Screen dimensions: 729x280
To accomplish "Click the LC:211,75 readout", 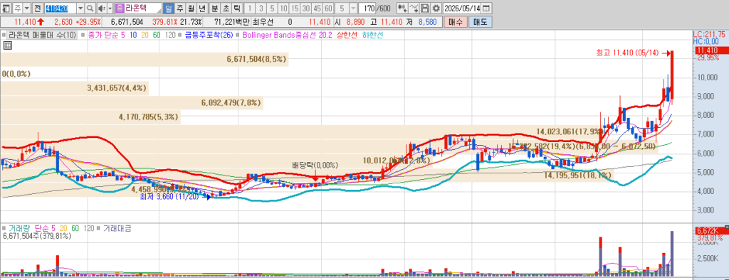I will 709,34.
